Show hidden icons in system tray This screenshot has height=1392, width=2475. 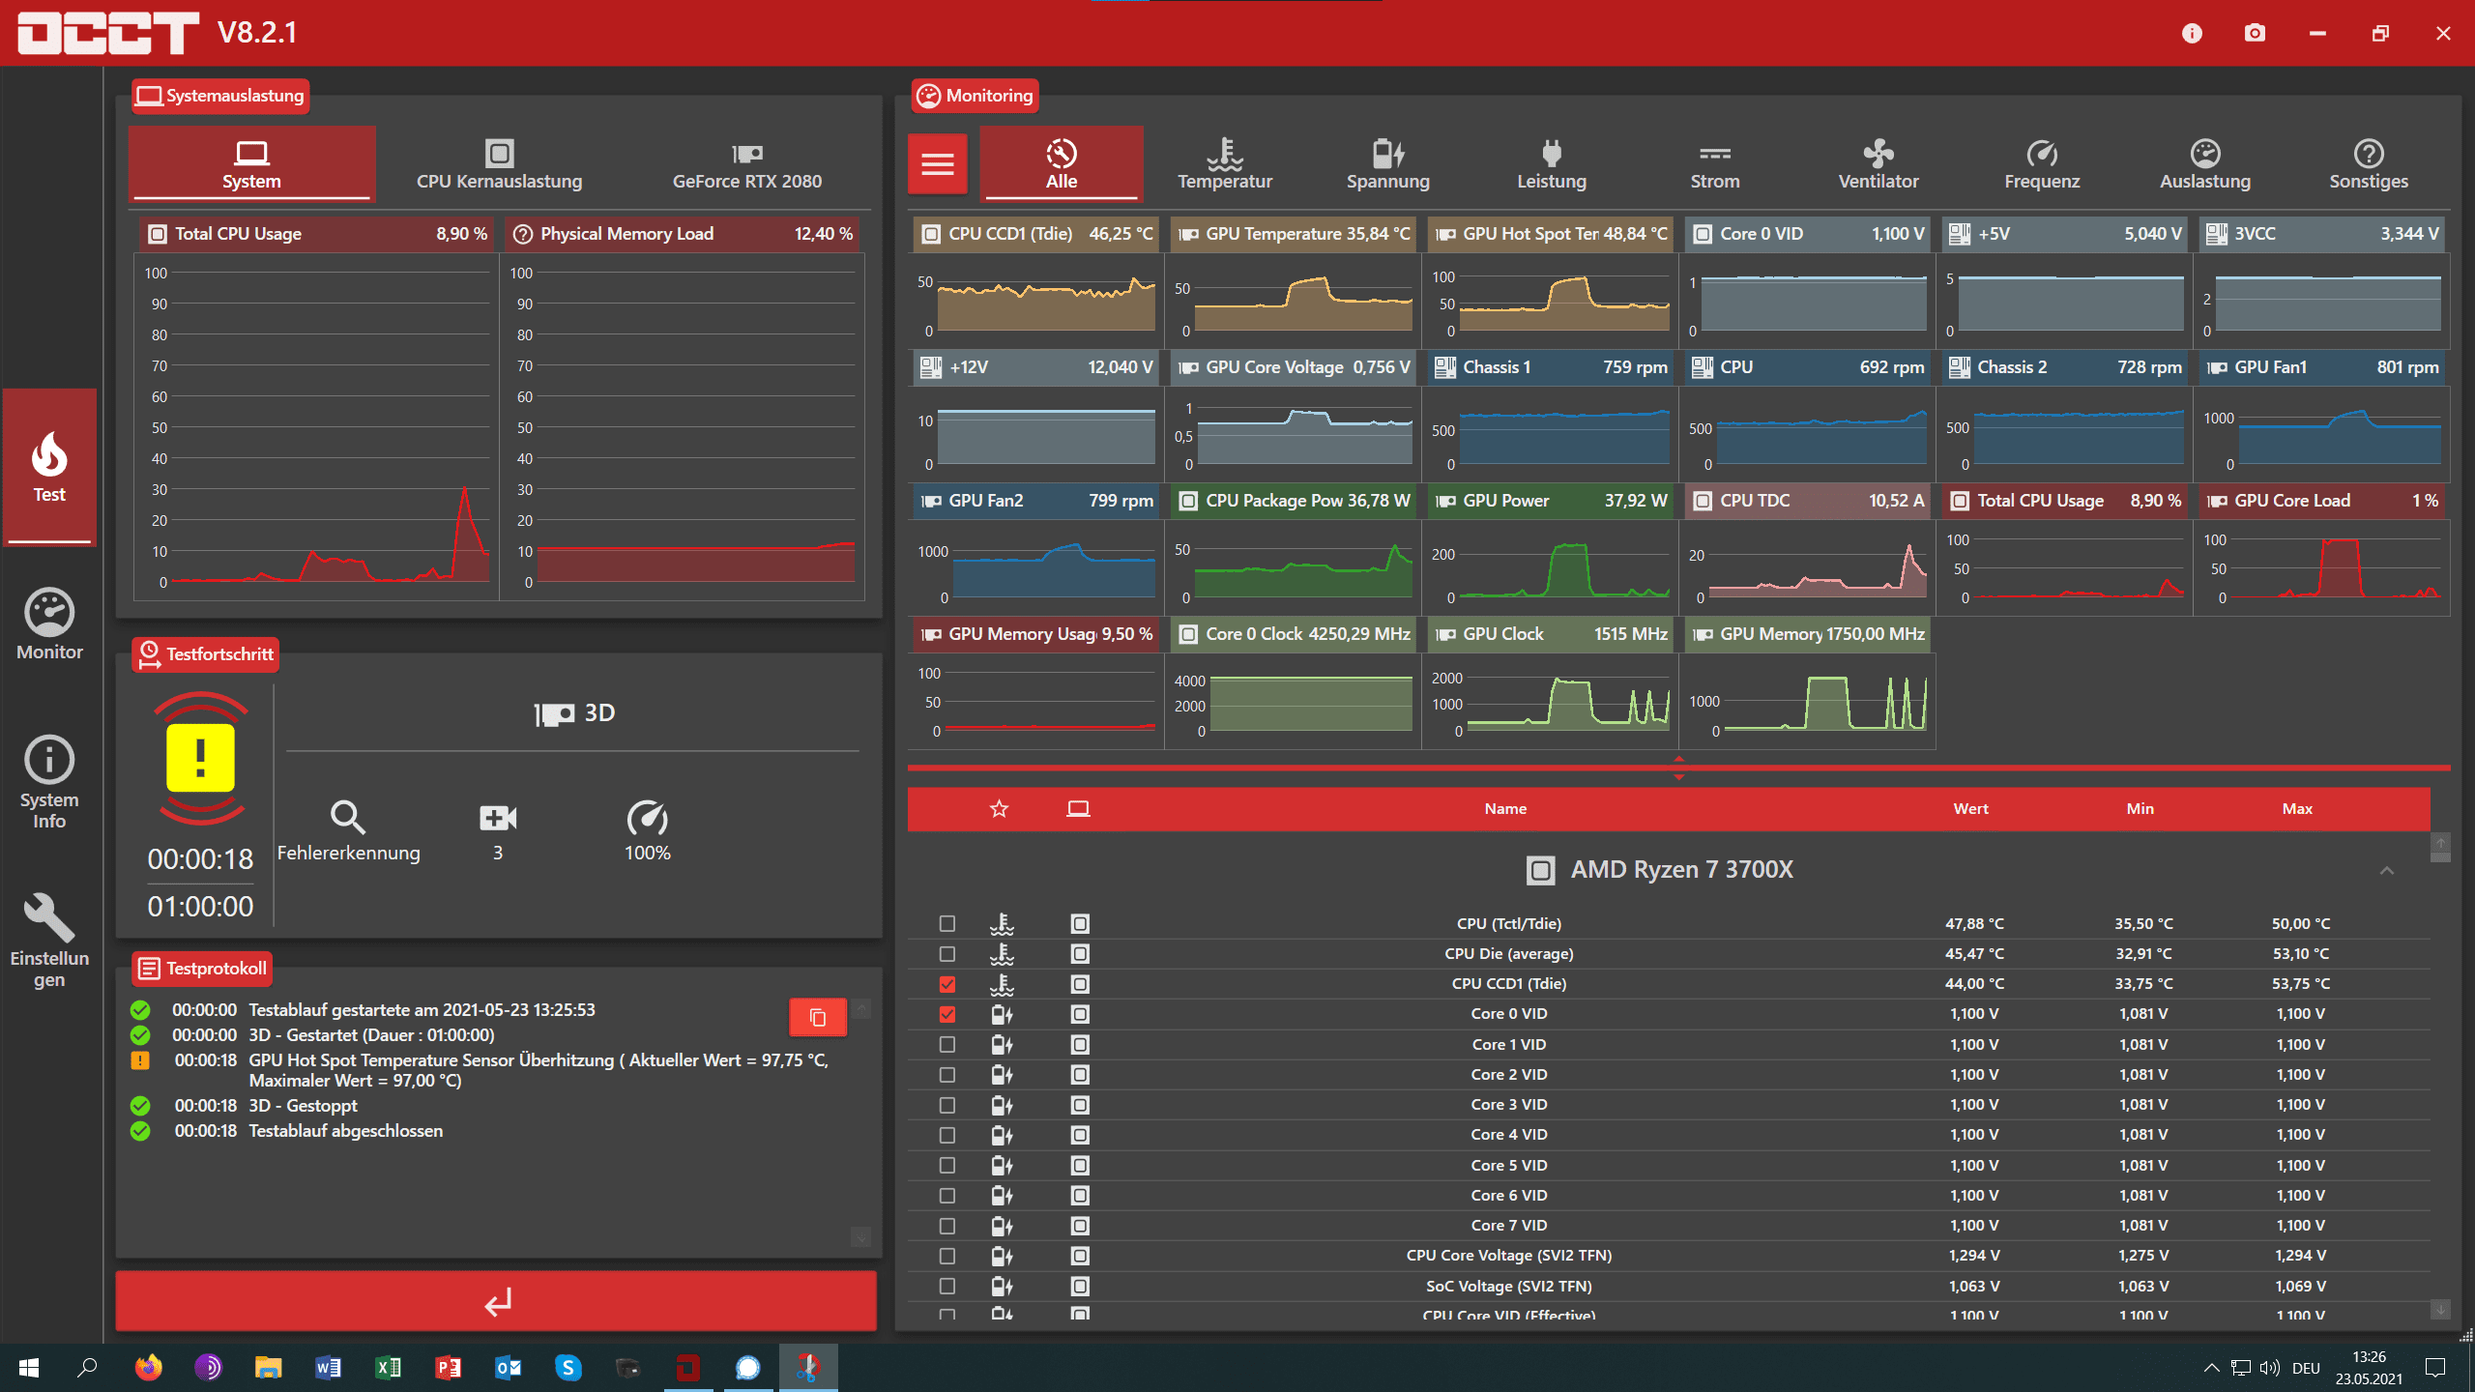(2211, 1368)
